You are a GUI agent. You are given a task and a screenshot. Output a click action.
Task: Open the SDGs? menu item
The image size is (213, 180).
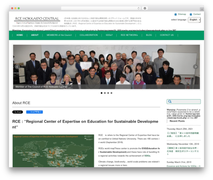[x=109, y=35]
